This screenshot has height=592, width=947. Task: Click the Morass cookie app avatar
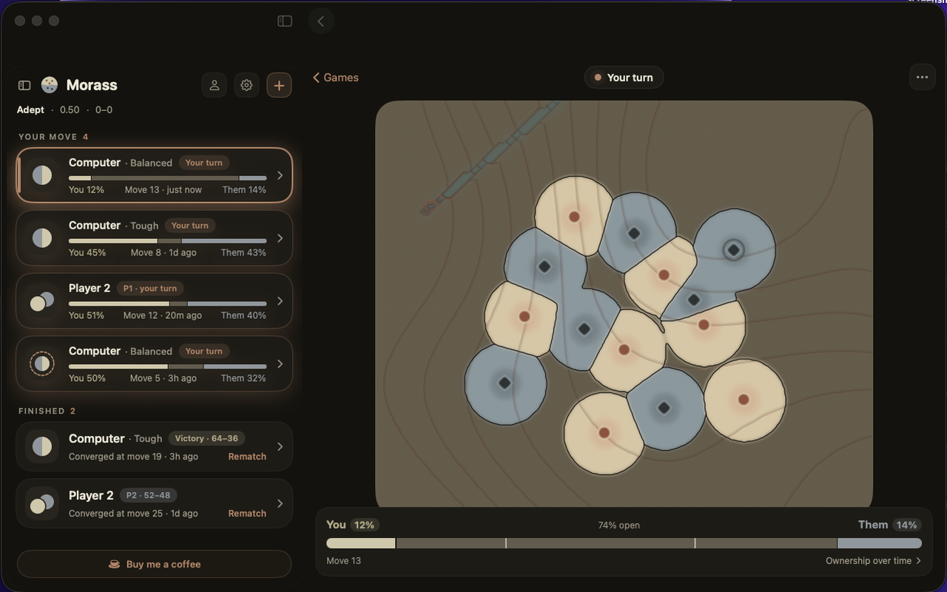[50, 85]
